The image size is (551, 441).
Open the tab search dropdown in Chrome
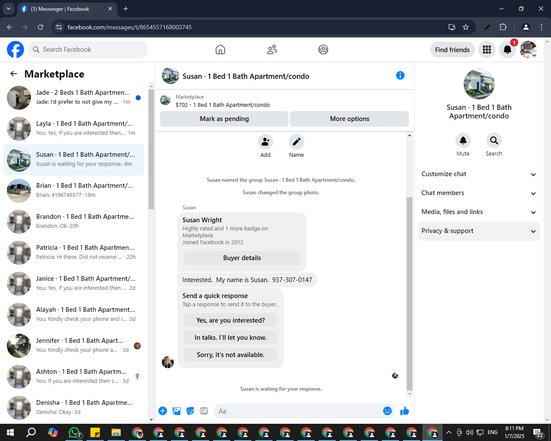tap(9, 9)
